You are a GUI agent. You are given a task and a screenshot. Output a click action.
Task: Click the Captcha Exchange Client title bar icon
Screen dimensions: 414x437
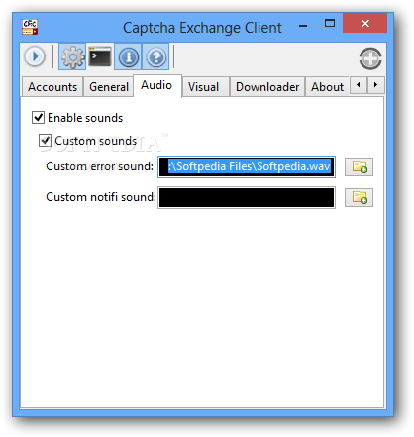coord(30,27)
